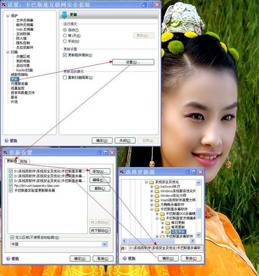Viewport: 259px width, 276px height.
Task: Collapse the 扫描 tree node
Action: (8, 52)
